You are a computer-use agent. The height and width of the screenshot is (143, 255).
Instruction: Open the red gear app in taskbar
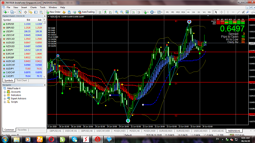click(x=97, y=139)
